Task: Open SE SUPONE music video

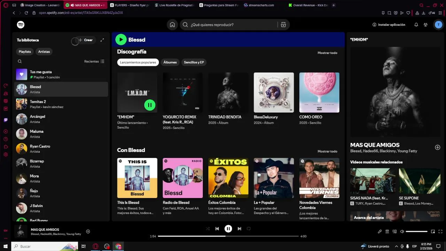Action: 420,181
